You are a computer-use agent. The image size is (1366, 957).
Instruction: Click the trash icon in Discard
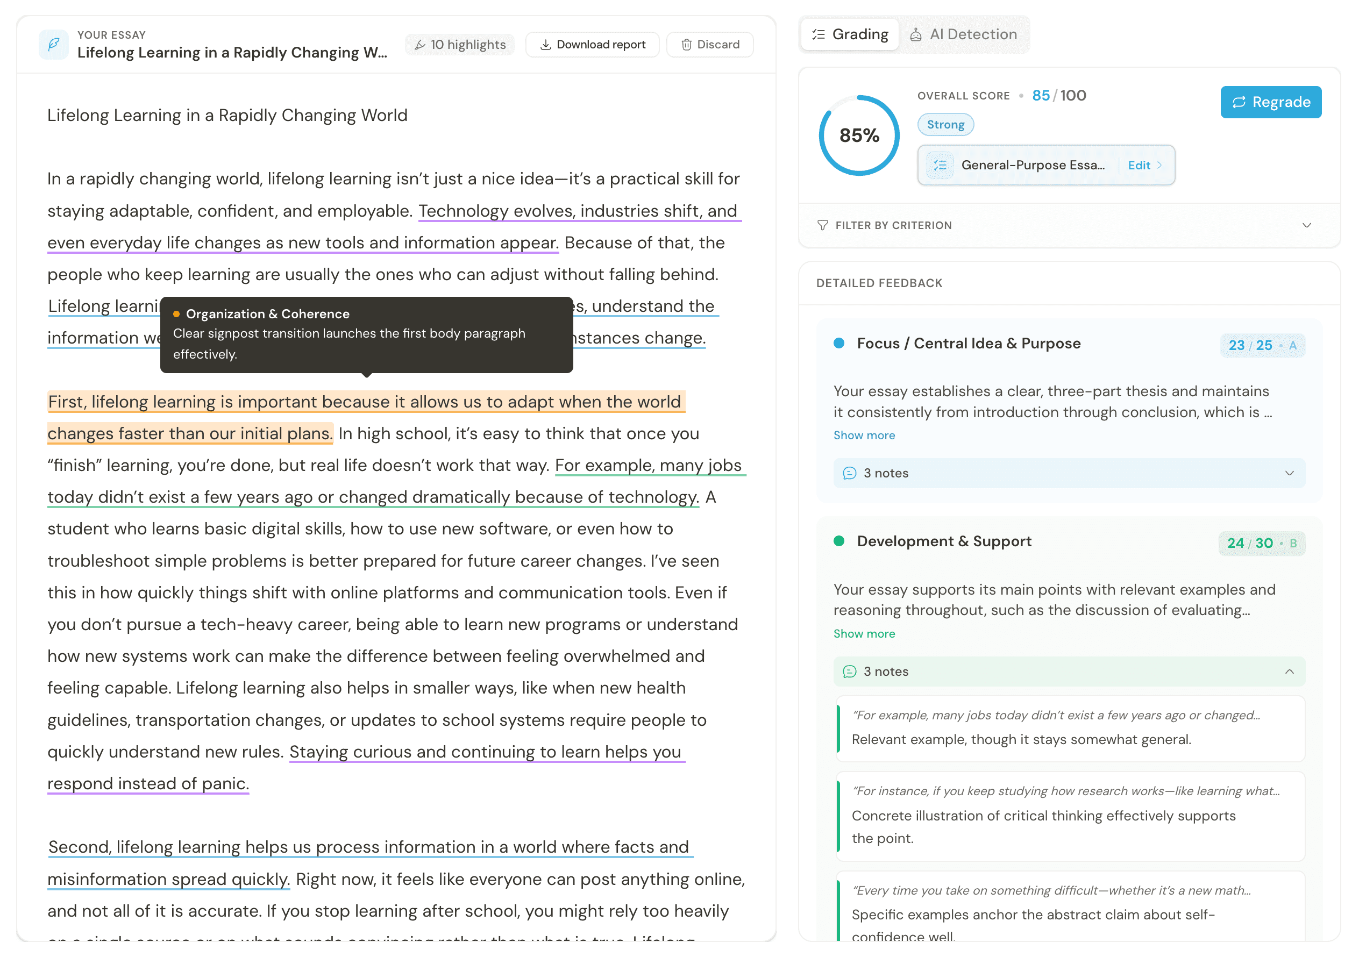[x=686, y=45]
